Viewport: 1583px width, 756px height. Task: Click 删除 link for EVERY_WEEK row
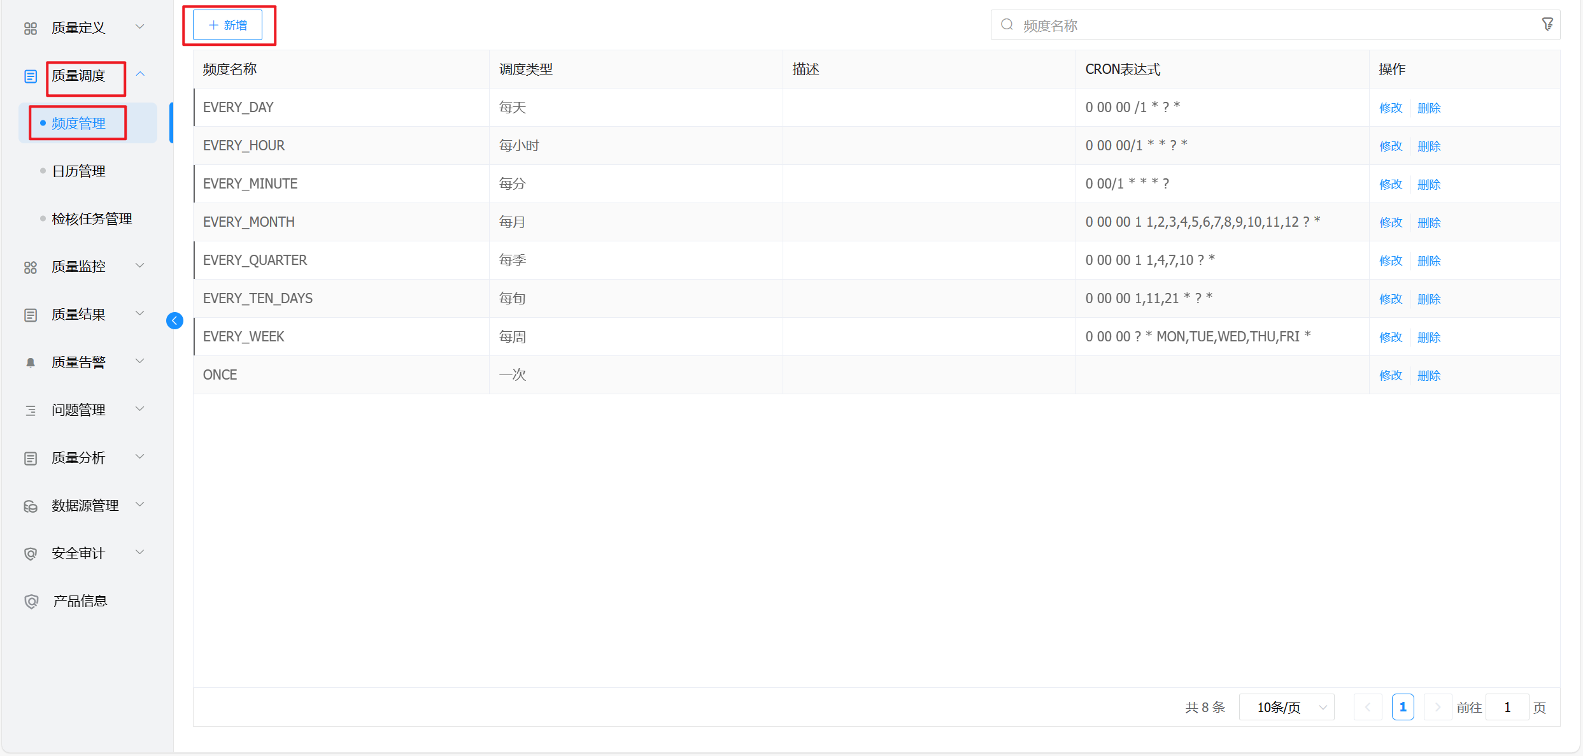1429,337
